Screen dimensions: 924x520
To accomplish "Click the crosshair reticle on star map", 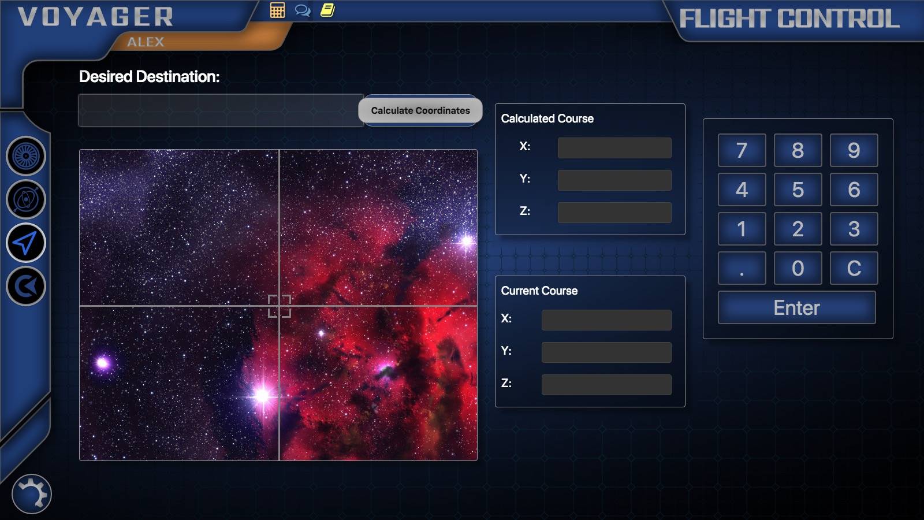I will click(280, 306).
